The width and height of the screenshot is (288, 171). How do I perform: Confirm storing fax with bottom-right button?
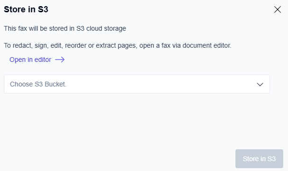[259, 159]
